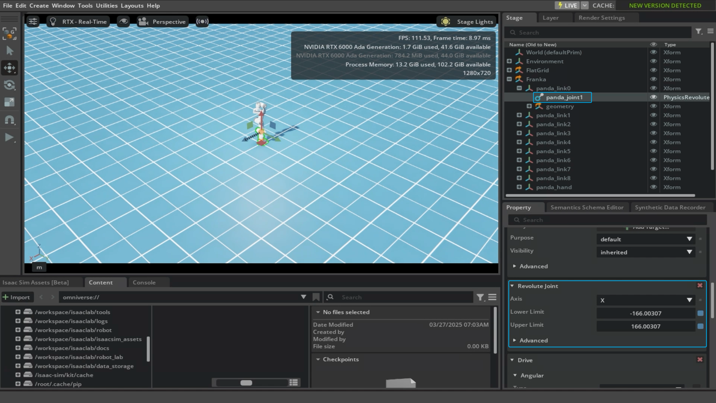Open the Purpose dropdown
716x403 pixels.
pyautogui.click(x=646, y=239)
